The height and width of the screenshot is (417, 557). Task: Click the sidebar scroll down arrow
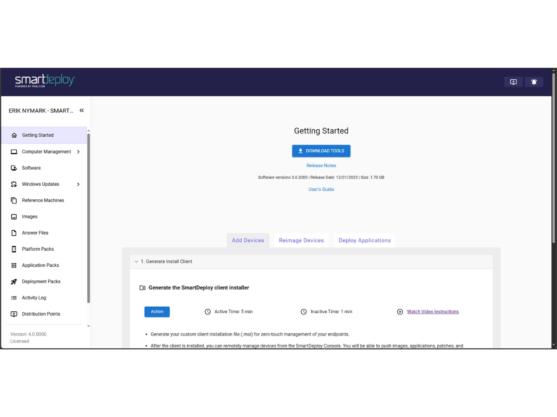click(x=88, y=326)
